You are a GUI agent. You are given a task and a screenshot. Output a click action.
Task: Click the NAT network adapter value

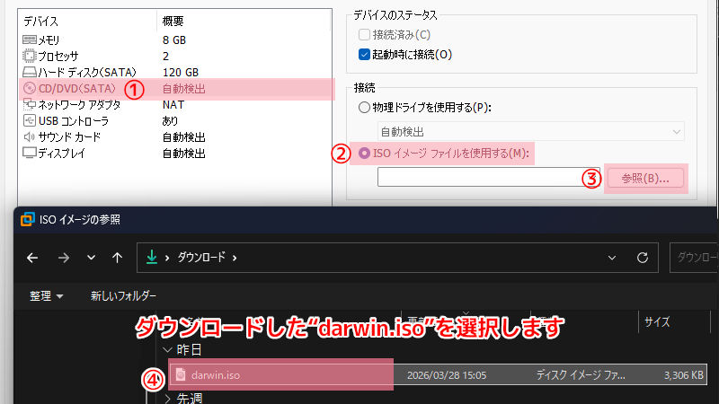tap(173, 104)
